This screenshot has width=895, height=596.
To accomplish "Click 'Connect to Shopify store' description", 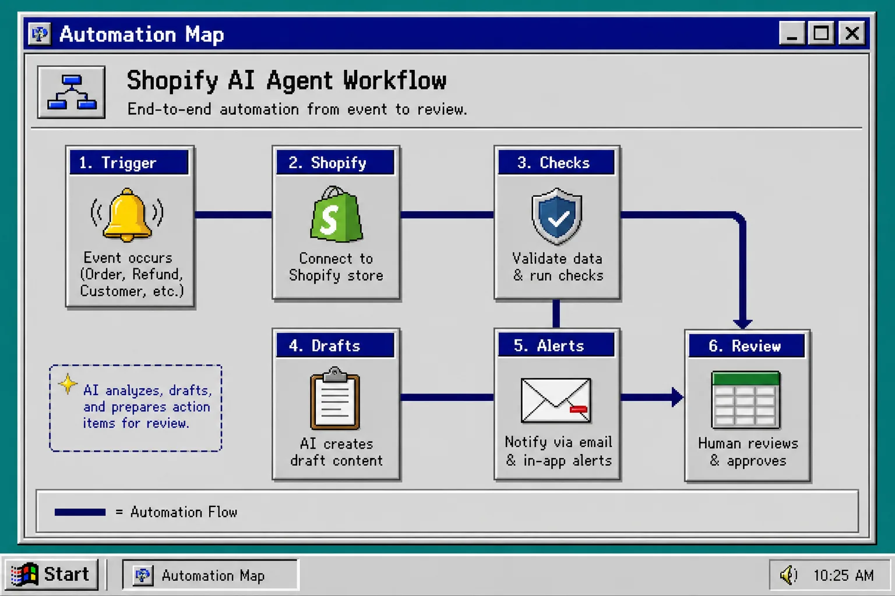I will 336,267.
